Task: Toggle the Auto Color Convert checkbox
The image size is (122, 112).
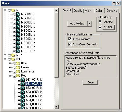Action: click(70, 44)
